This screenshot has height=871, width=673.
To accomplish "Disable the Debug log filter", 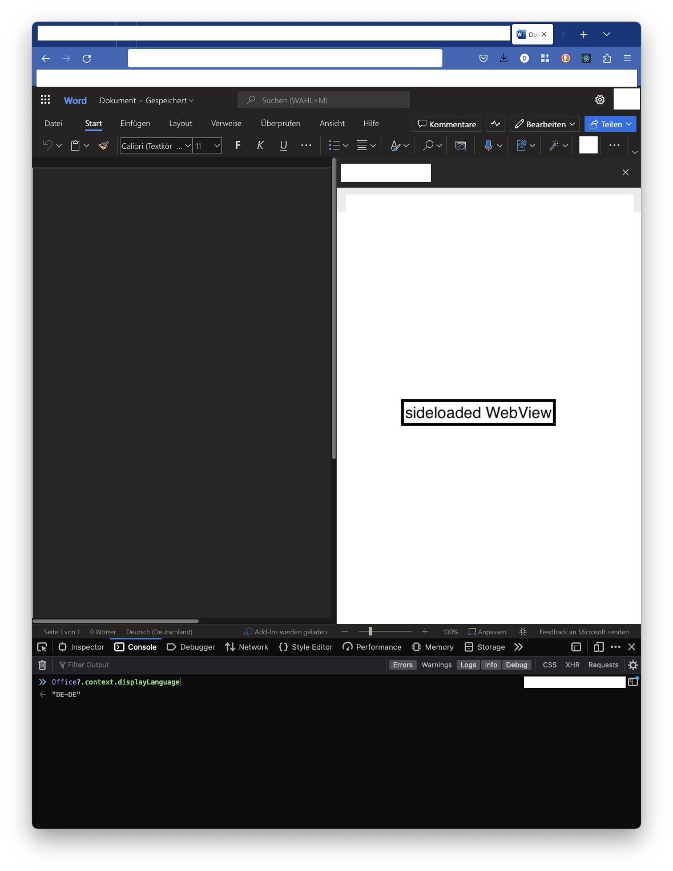I will click(516, 665).
